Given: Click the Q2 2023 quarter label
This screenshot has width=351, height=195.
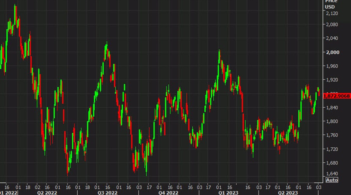Looking at the screenshot, I should click(x=287, y=192).
